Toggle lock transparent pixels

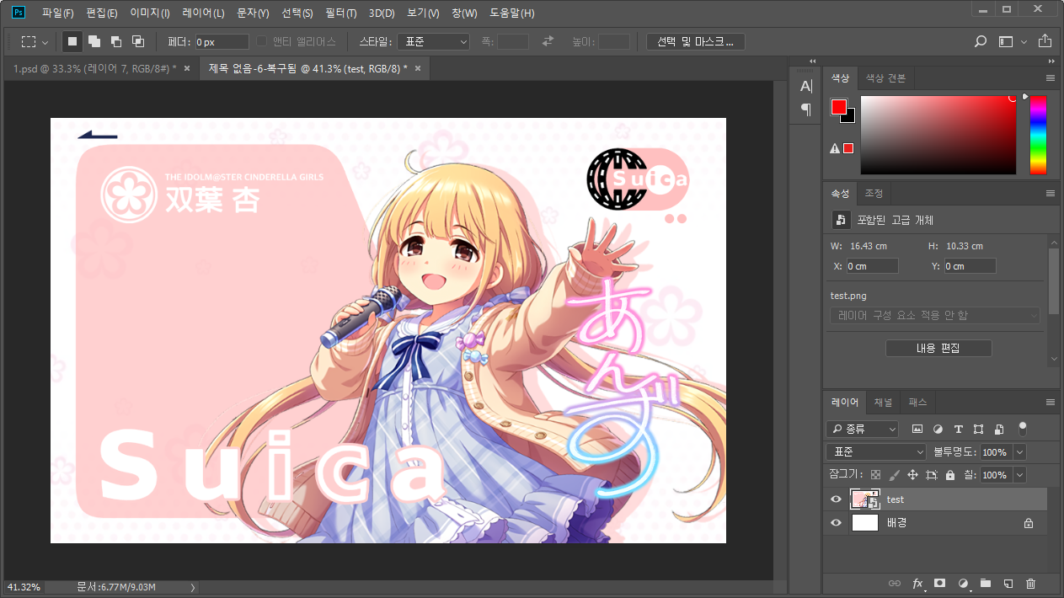coord(875,475)
